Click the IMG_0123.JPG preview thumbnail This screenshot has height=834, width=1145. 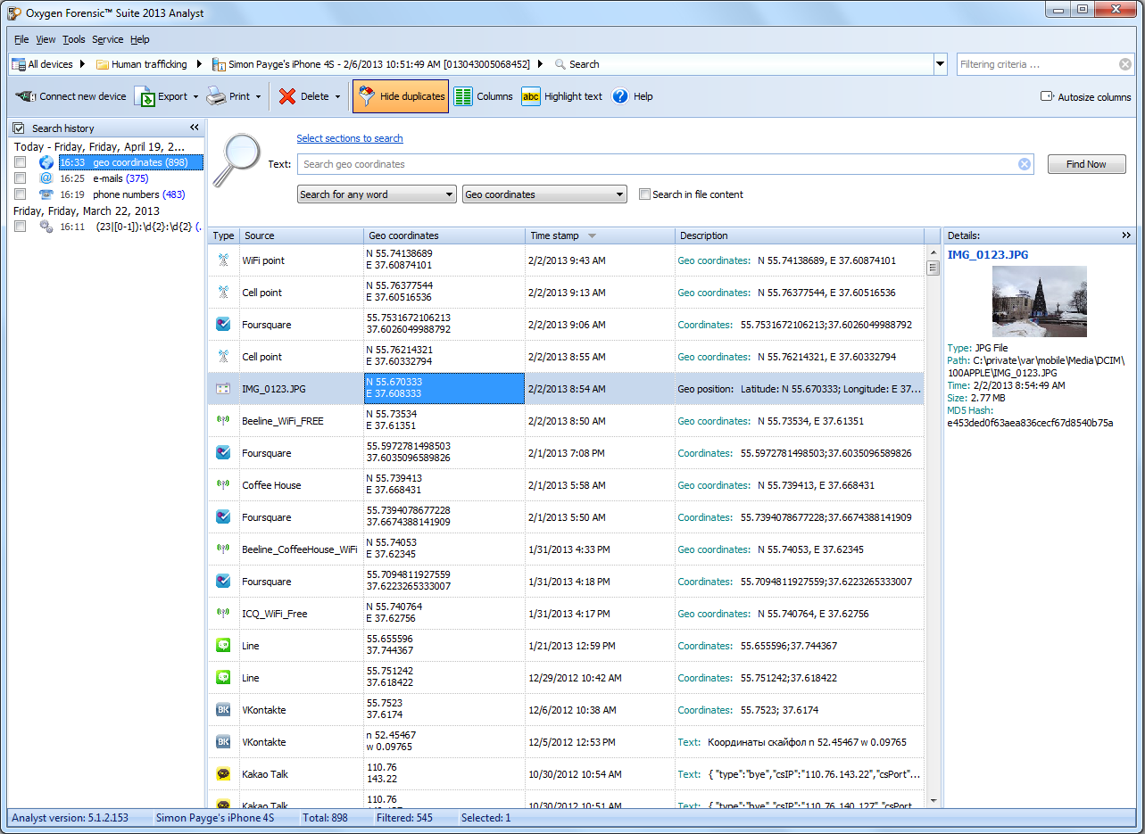point(1040,301)
